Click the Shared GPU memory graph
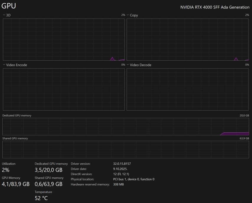The width and height of the screenshot is (252, 203). (x=126, y=149)
